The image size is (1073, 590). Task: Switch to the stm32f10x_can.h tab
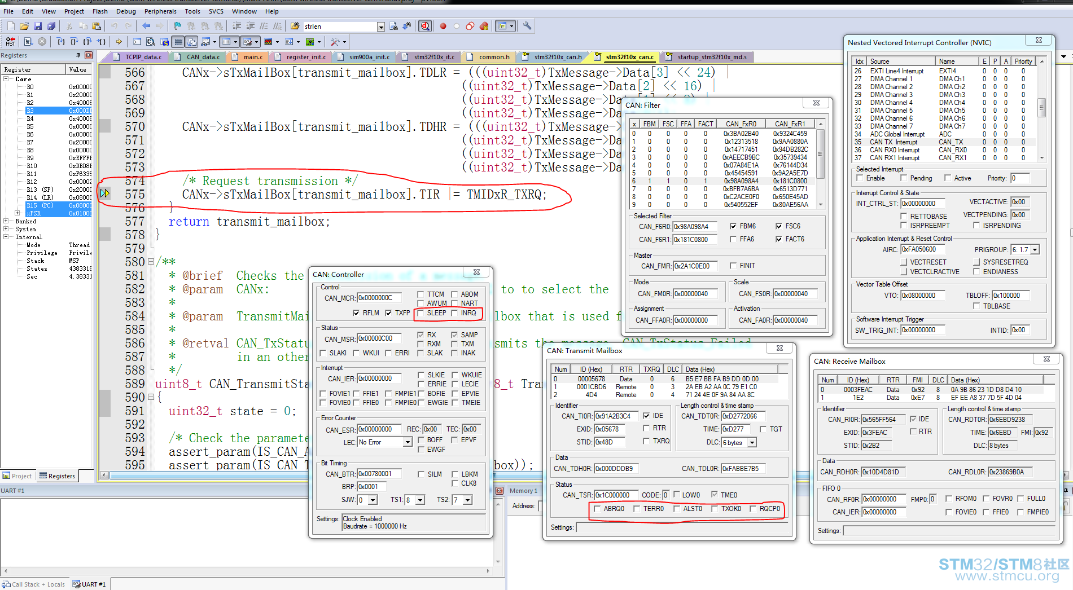coord(553,57)
